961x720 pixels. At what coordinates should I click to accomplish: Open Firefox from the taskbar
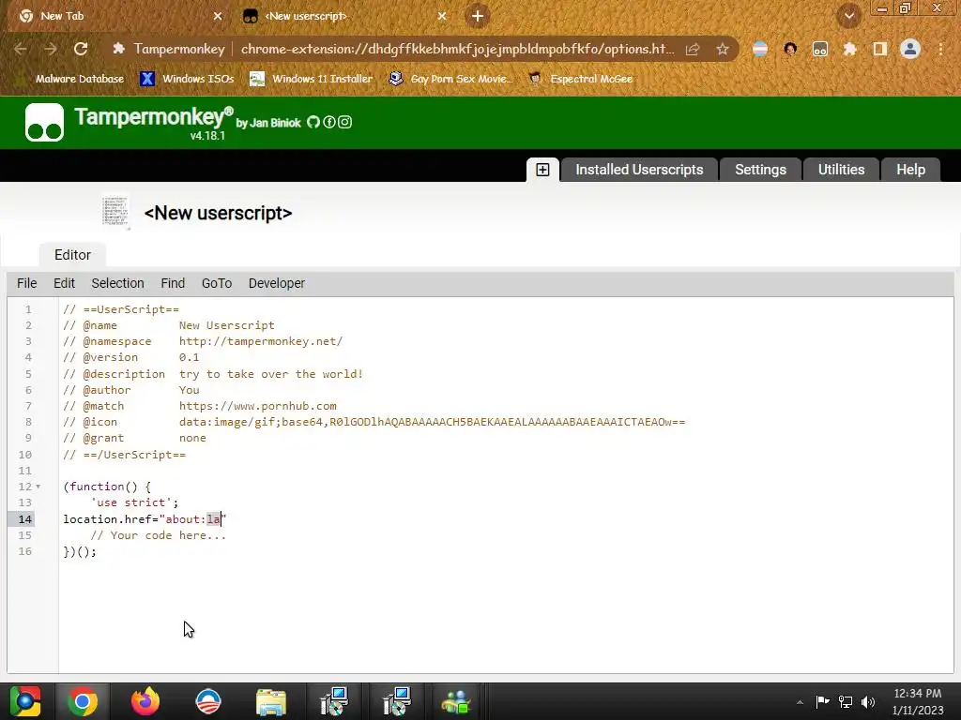point(145,701)
